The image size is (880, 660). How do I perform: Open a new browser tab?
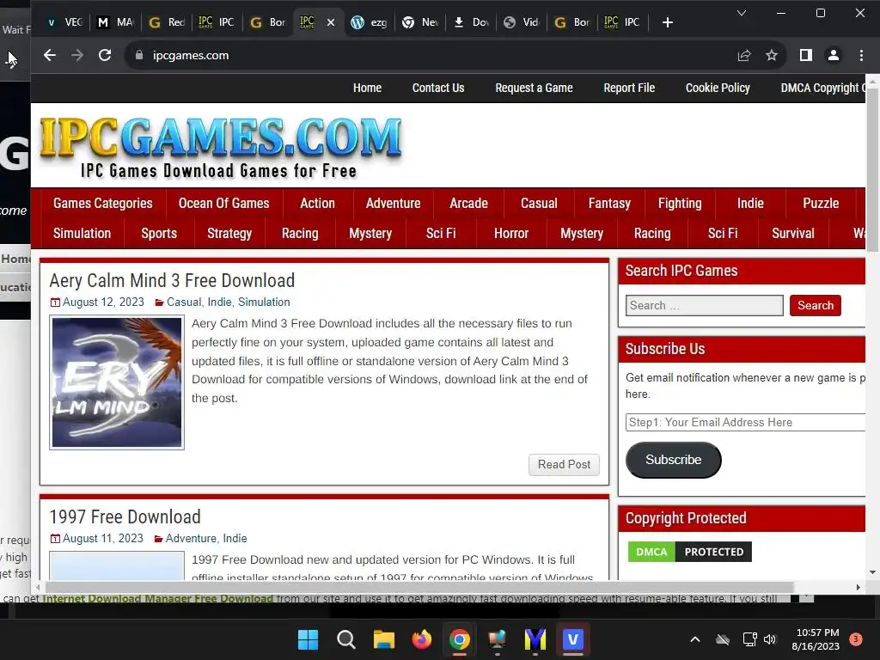(x=667, y=22)
